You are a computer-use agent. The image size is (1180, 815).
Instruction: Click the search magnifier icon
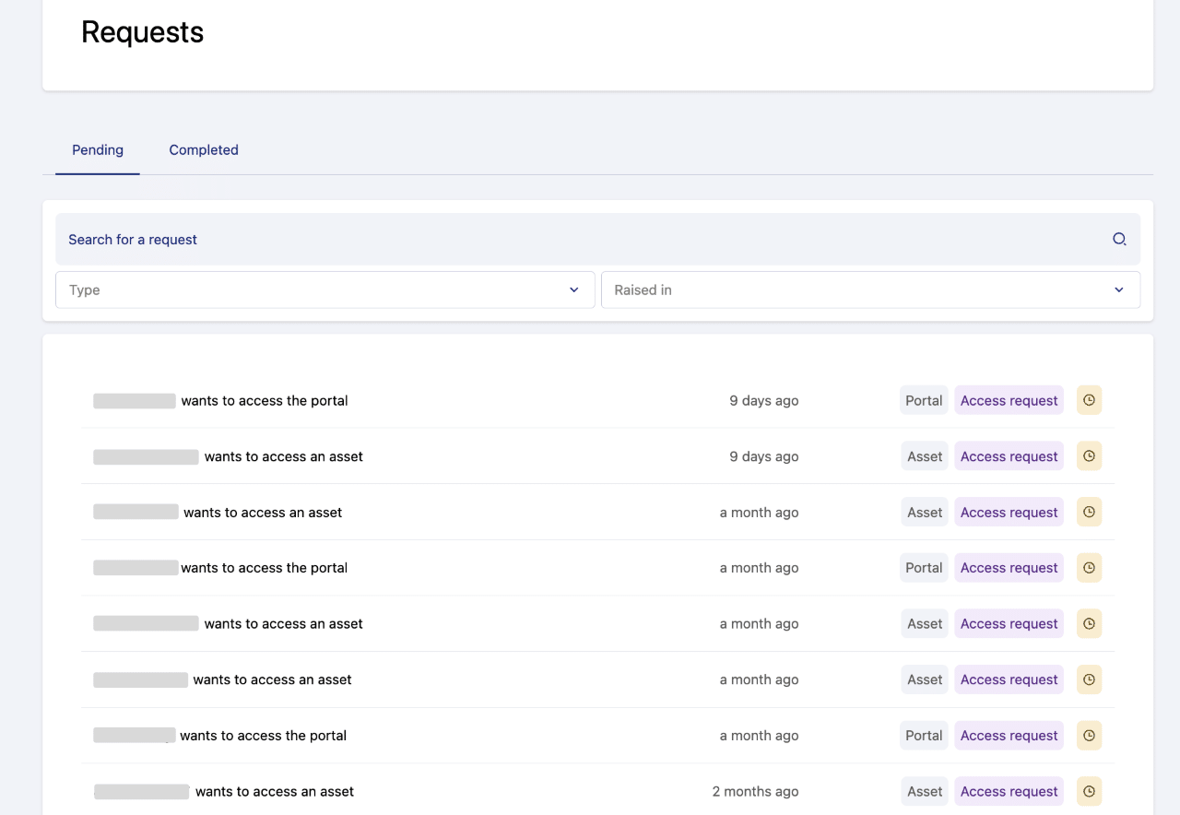tap(1119, 240)
